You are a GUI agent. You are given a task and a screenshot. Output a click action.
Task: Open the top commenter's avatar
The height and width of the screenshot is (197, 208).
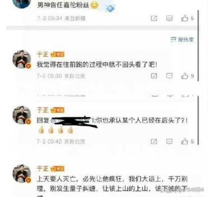click(x=22, y=3)
